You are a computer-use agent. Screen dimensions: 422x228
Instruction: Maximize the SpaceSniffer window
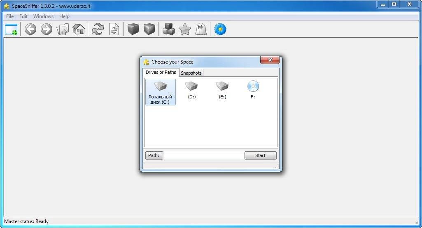394,4
